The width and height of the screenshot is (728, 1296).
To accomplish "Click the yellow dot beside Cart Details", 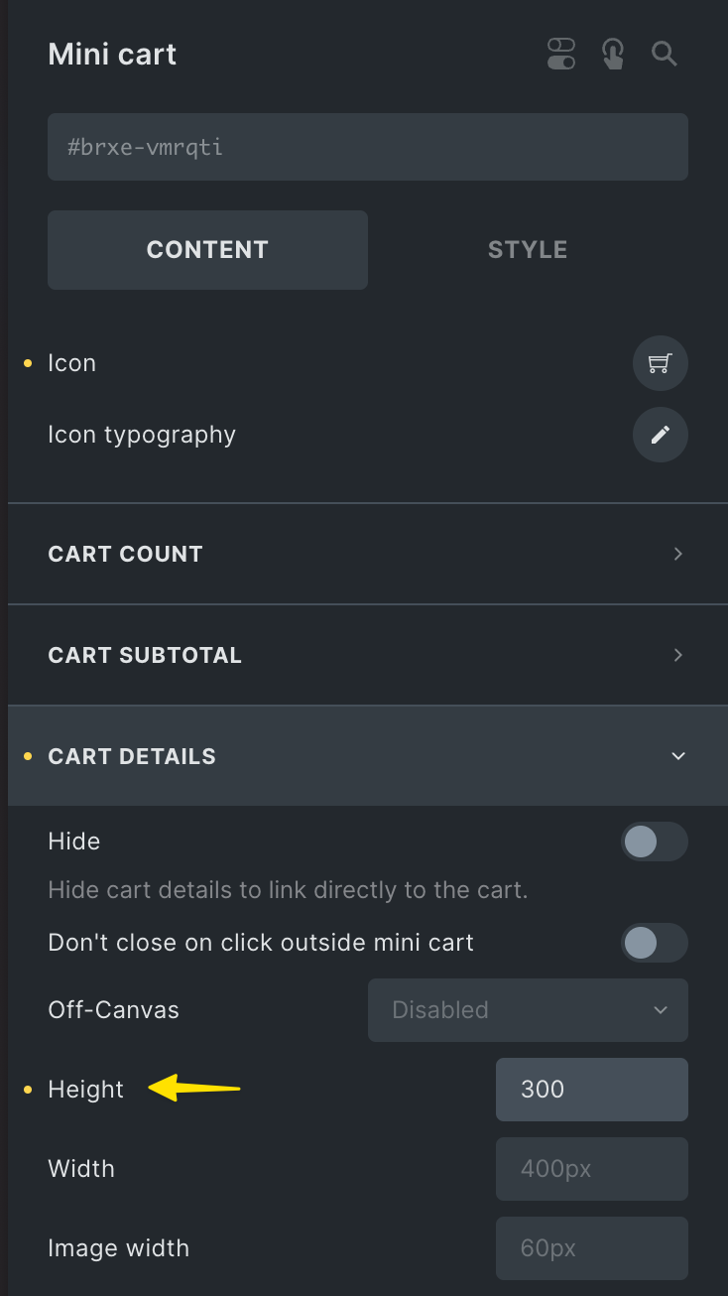I will [x=28, y=756].
